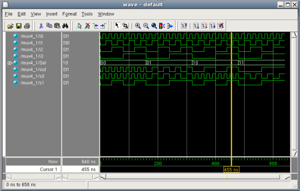Image resolution: width=300 pixels, height=191 pixels.
Task: Open the Format menu
Action: 69,14
